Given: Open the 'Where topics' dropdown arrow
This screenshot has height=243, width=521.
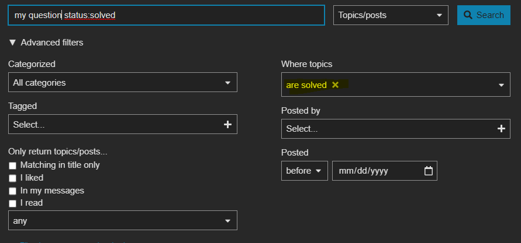Looking at the screenshot, I should tap(501, 85).
